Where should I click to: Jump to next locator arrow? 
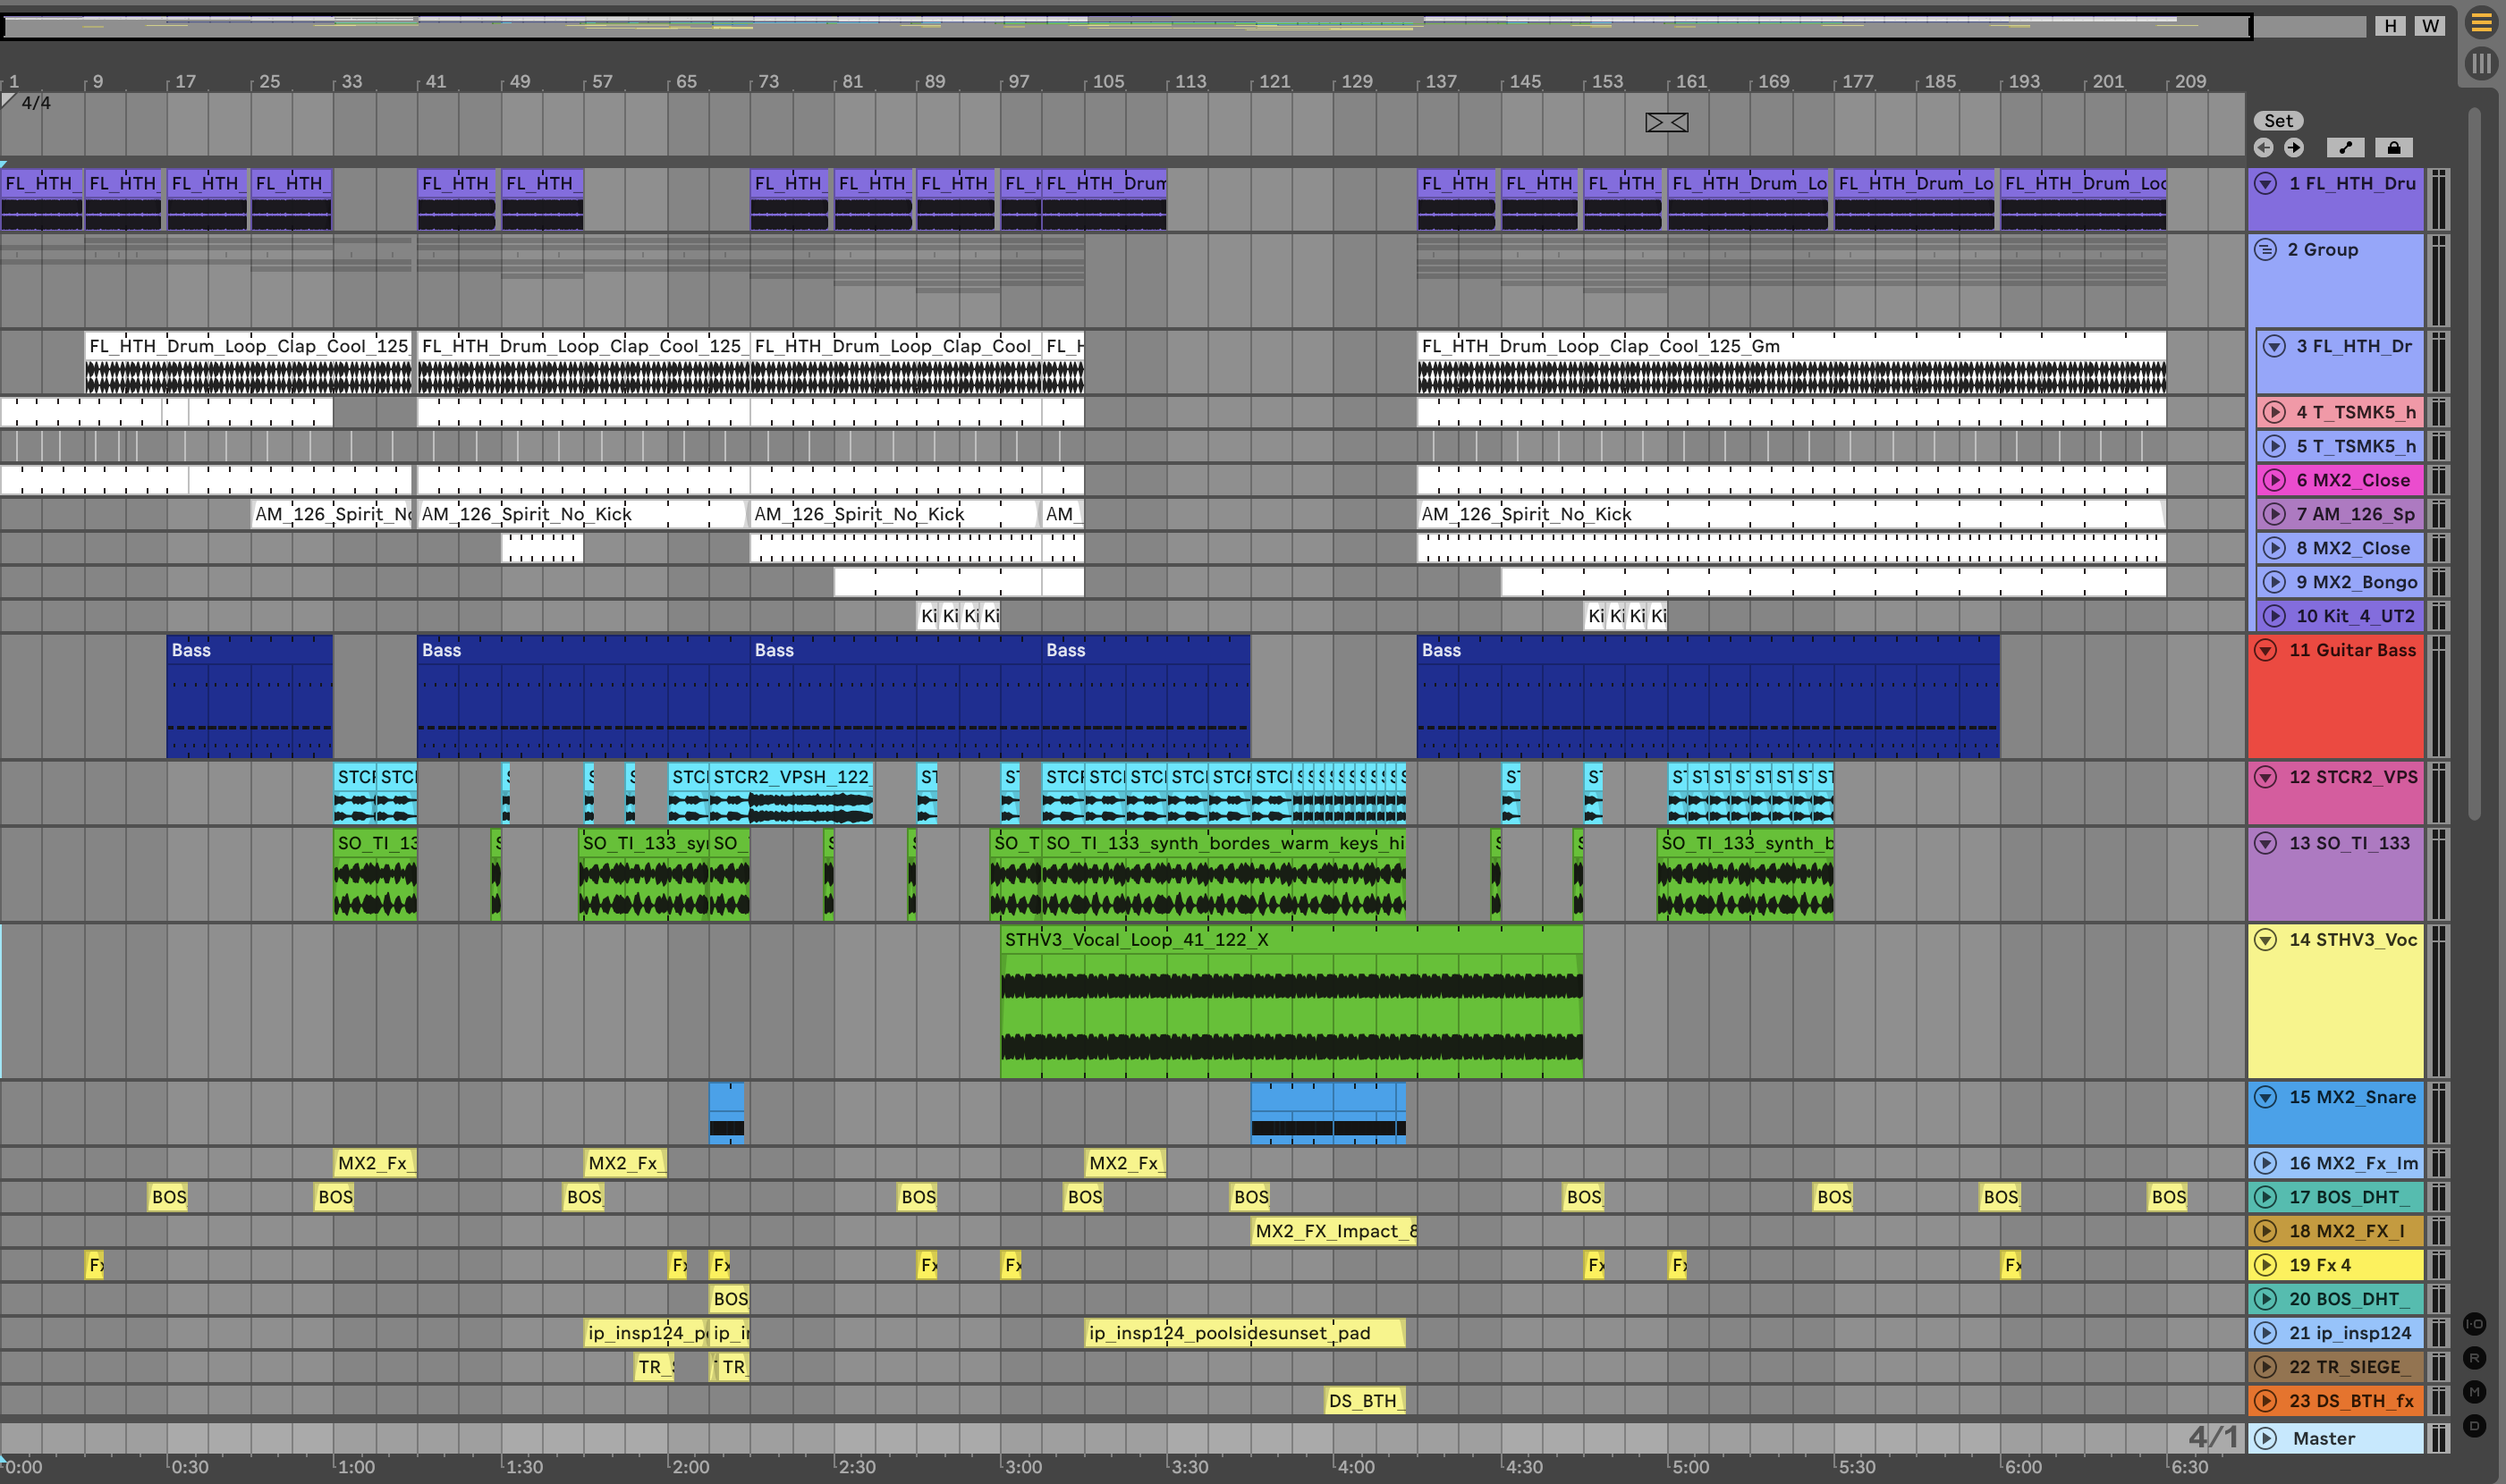click(x=2294, y=148)
